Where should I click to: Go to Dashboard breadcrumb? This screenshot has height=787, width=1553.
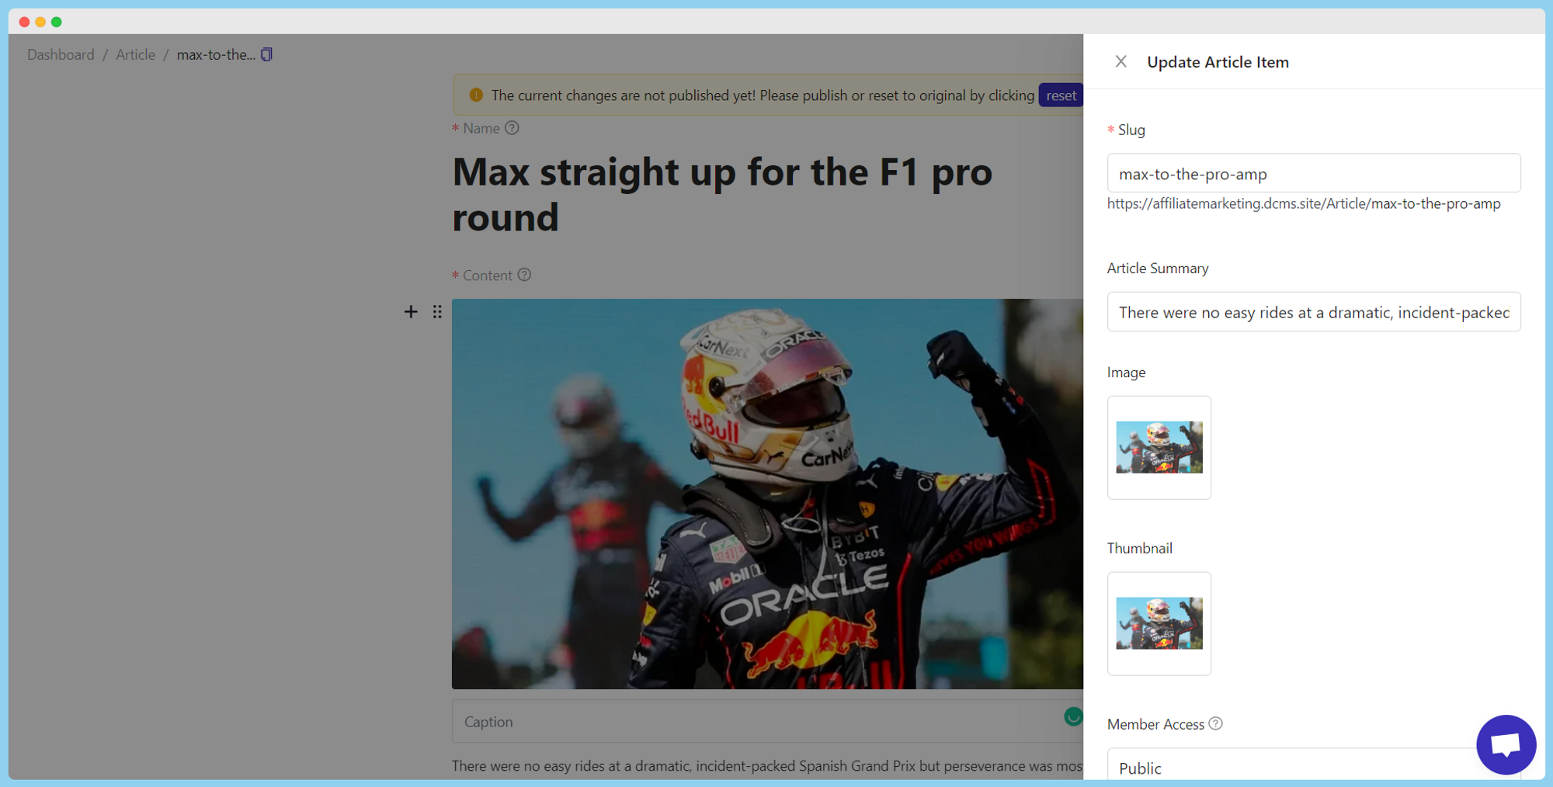pos(61,54)
